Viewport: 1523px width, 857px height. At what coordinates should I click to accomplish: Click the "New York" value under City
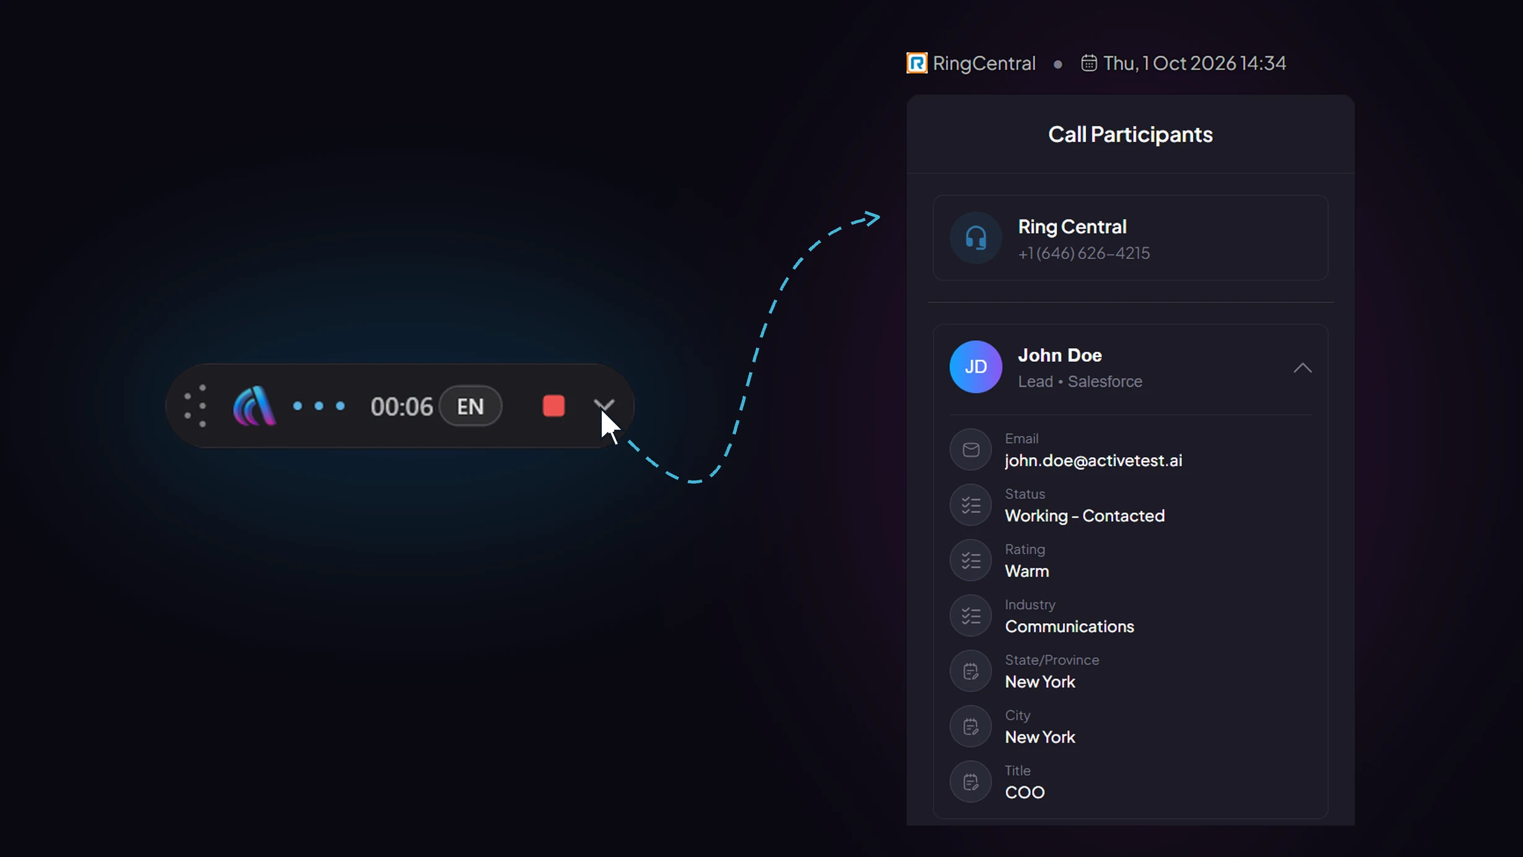click(1039, 738)
